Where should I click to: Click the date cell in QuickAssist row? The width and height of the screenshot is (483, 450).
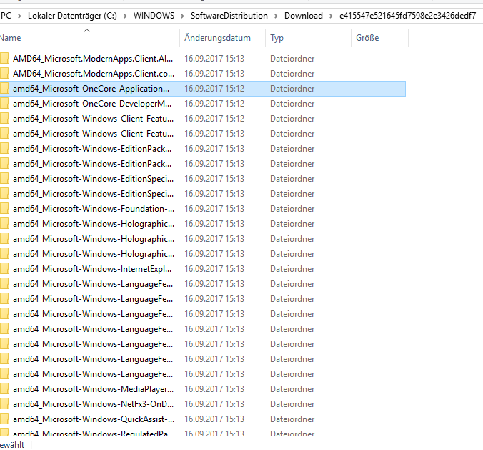coord(214,419)
